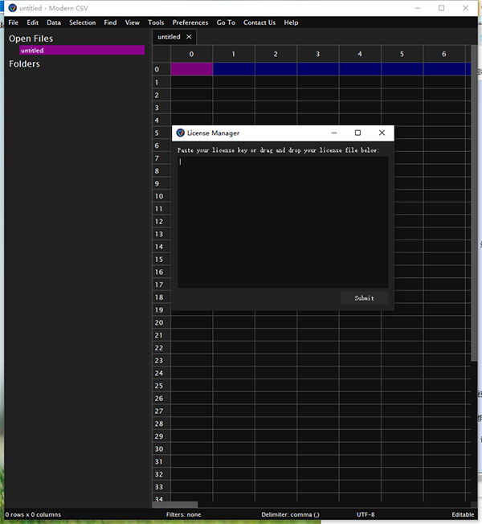Screen dimensions: 482x524
Task: Select row header 25
Action: 161,386
